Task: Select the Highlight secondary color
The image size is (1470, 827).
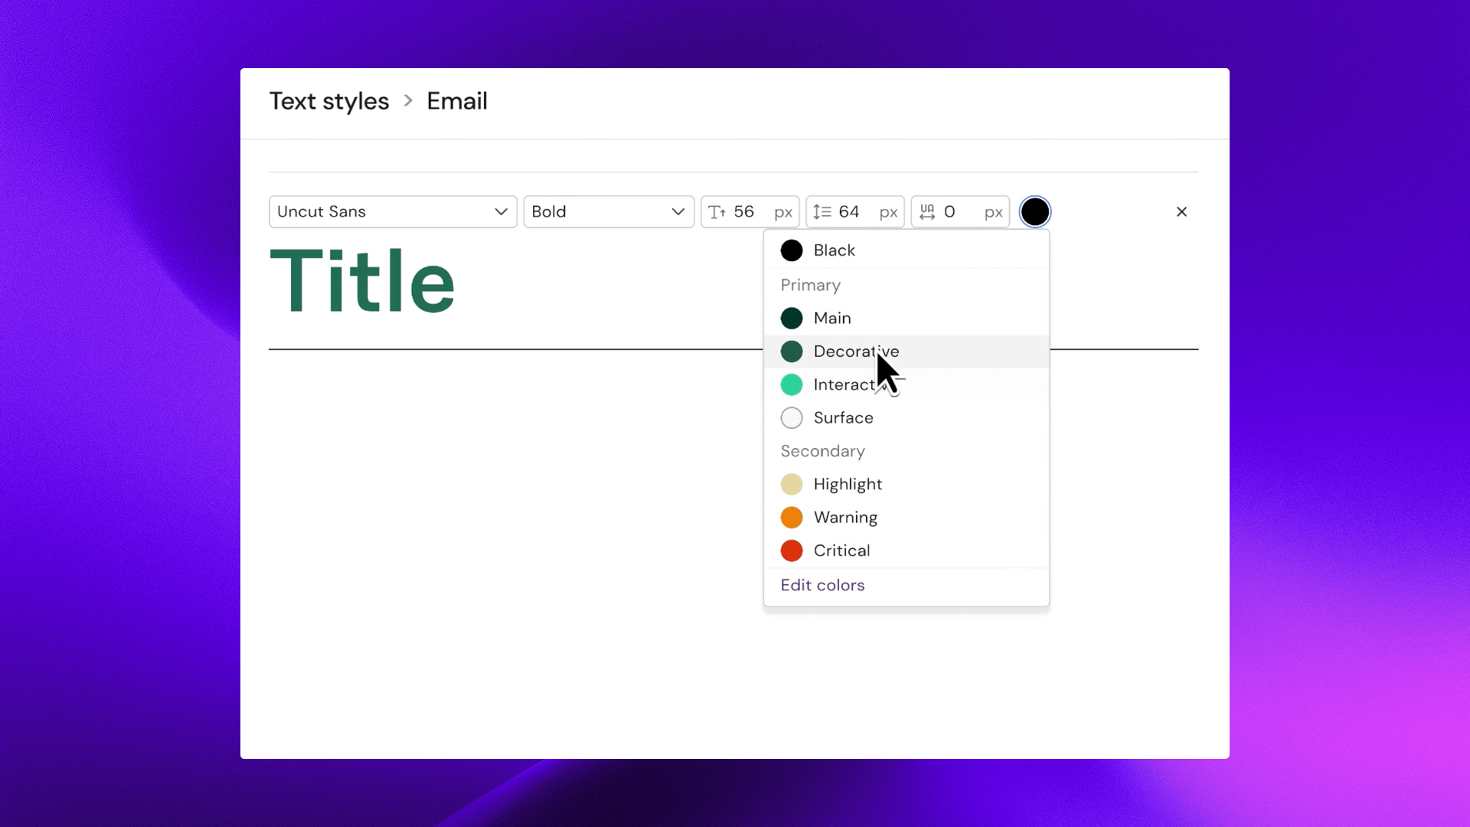Action: tap(847, 484)
